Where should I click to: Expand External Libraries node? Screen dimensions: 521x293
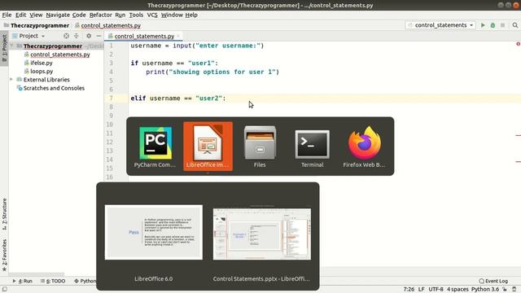coord(11,80)
